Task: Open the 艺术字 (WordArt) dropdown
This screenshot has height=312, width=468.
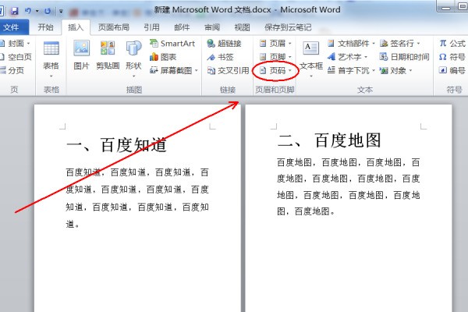Action: 347,57
